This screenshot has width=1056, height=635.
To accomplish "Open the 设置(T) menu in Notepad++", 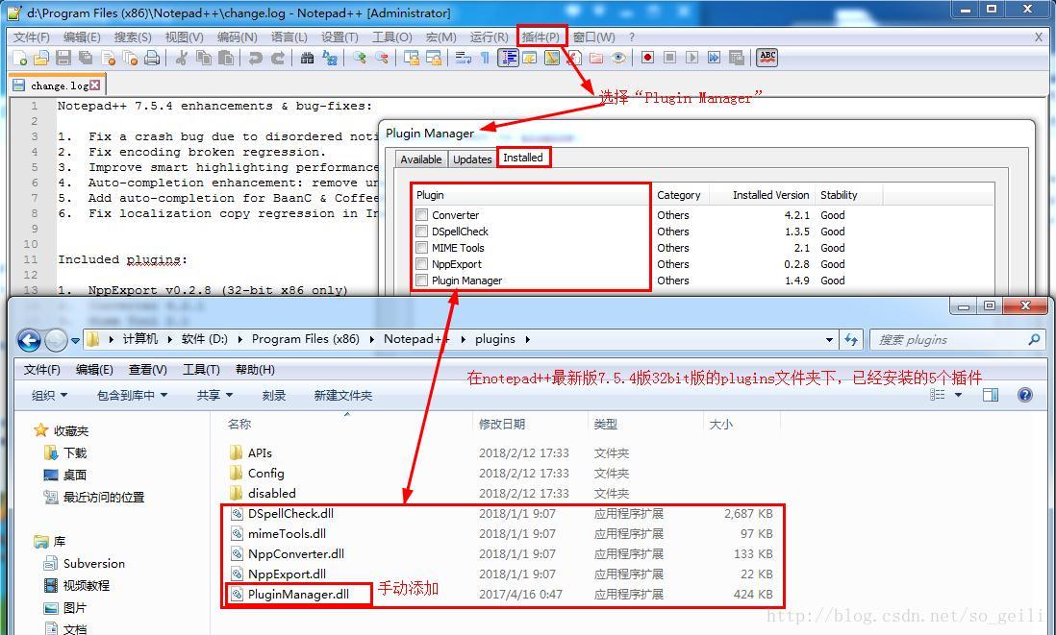I will (339, 37).
